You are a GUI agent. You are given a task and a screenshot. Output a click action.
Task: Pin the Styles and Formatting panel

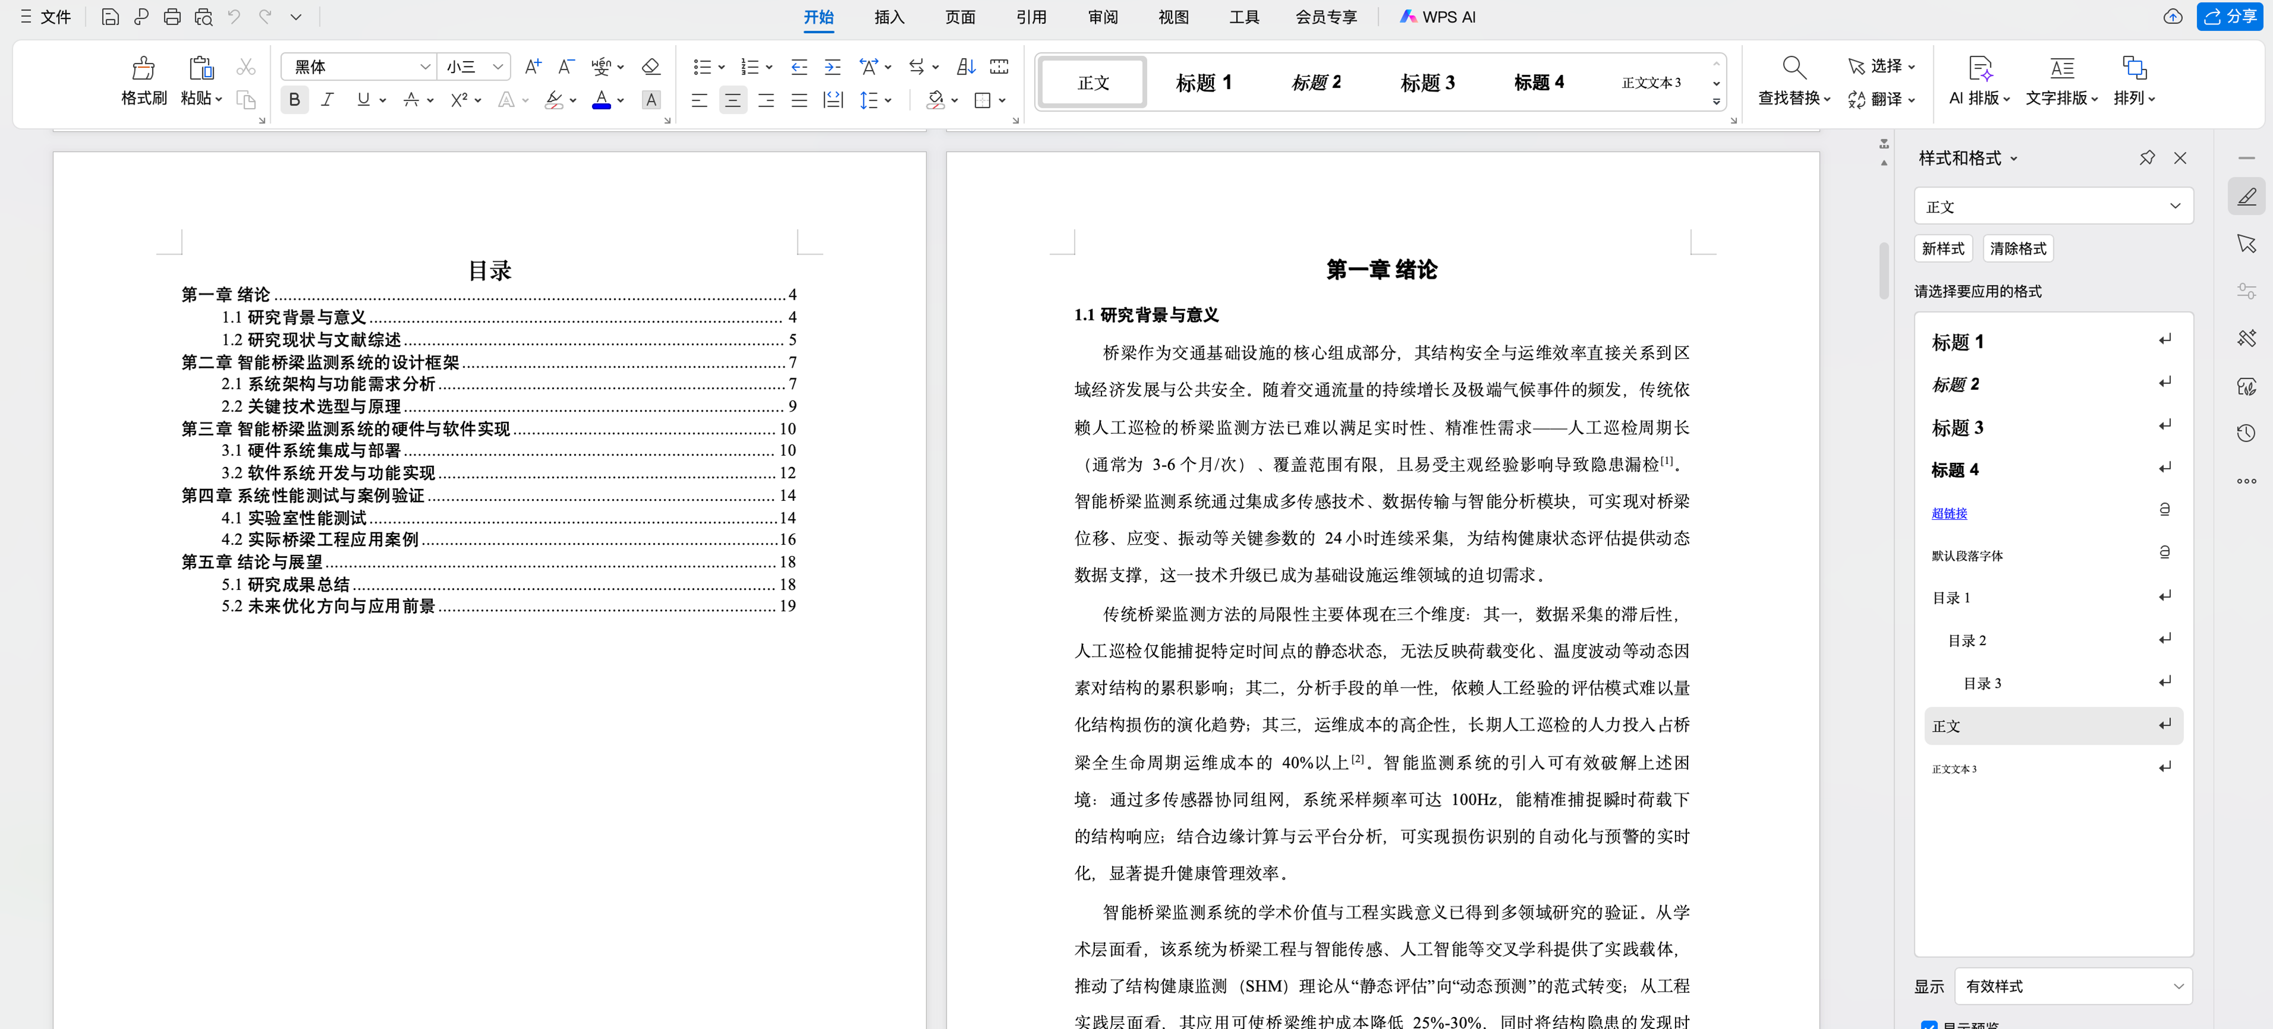[x=2147, y=158]
